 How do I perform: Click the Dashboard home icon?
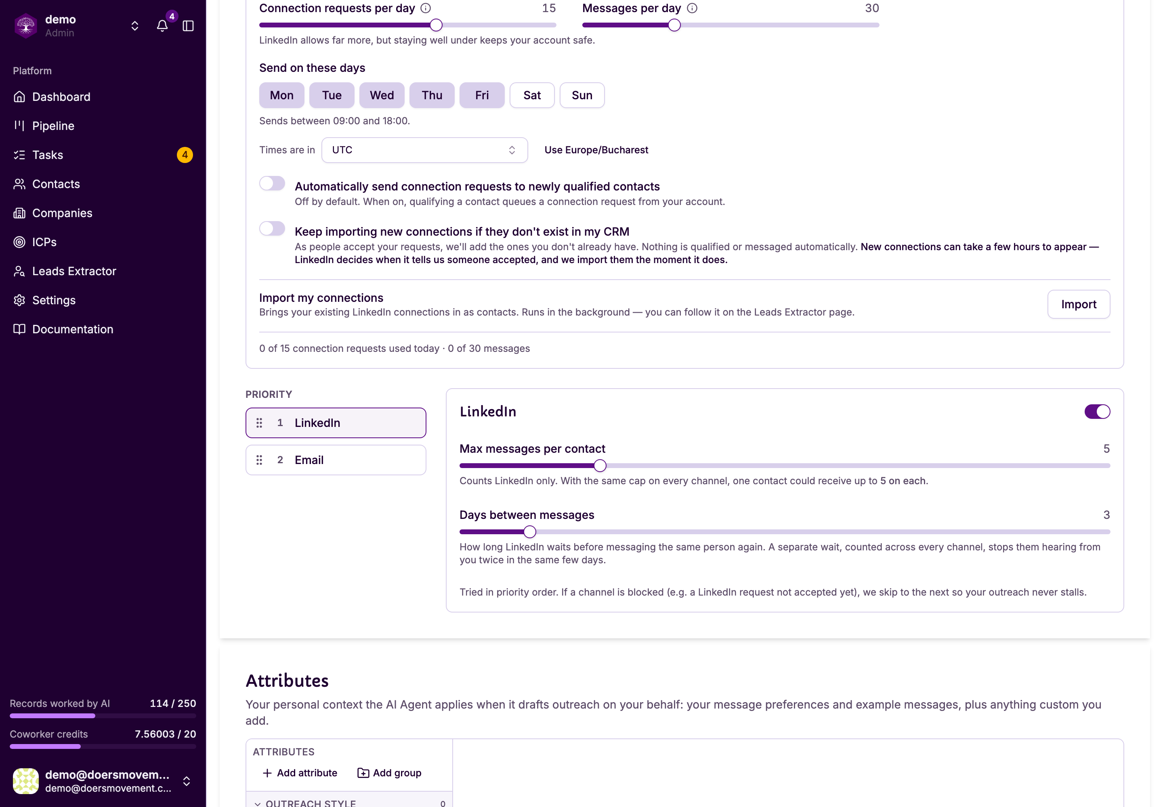coord(19,96)
